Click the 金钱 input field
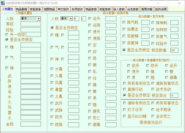 coord(31,124)
